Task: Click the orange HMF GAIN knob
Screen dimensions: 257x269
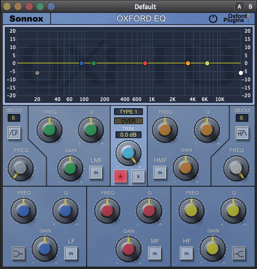Action: 186,168
